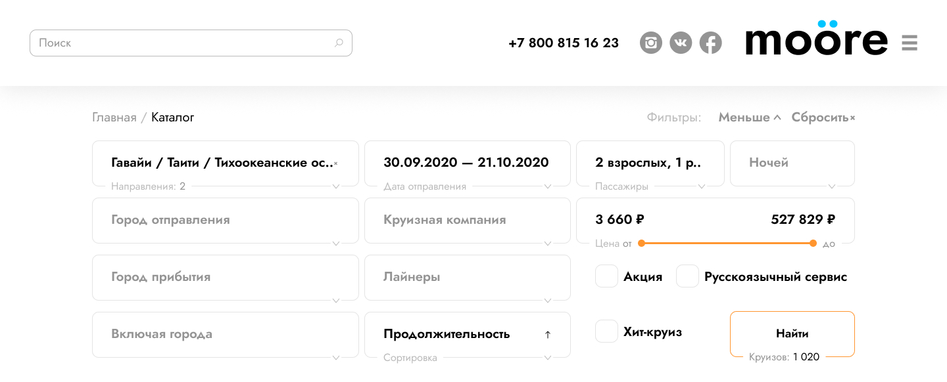
Task: Open the hamburger menu icon
Action: 909,43
